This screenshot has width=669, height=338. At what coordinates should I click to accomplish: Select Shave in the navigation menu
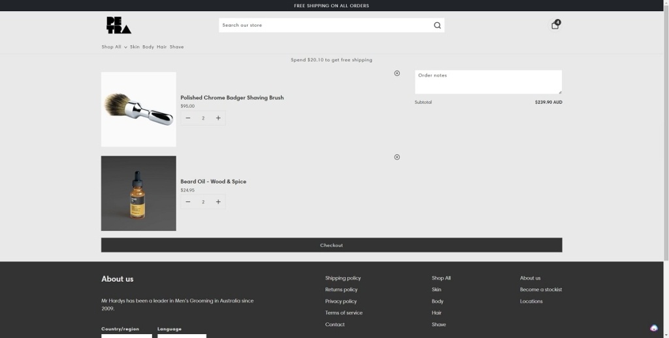pyautogui.click(x=176, y=47)
